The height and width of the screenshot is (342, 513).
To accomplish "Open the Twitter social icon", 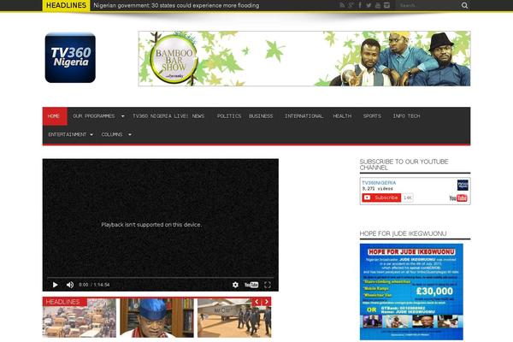I will (x=369, y=5).
